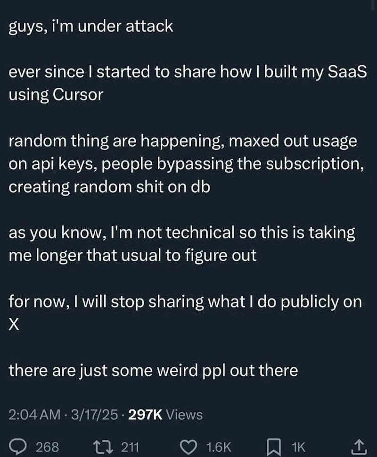Click the 1.6K likes count
The height and width of the screenshot is (457, 377).
(219, 446)
